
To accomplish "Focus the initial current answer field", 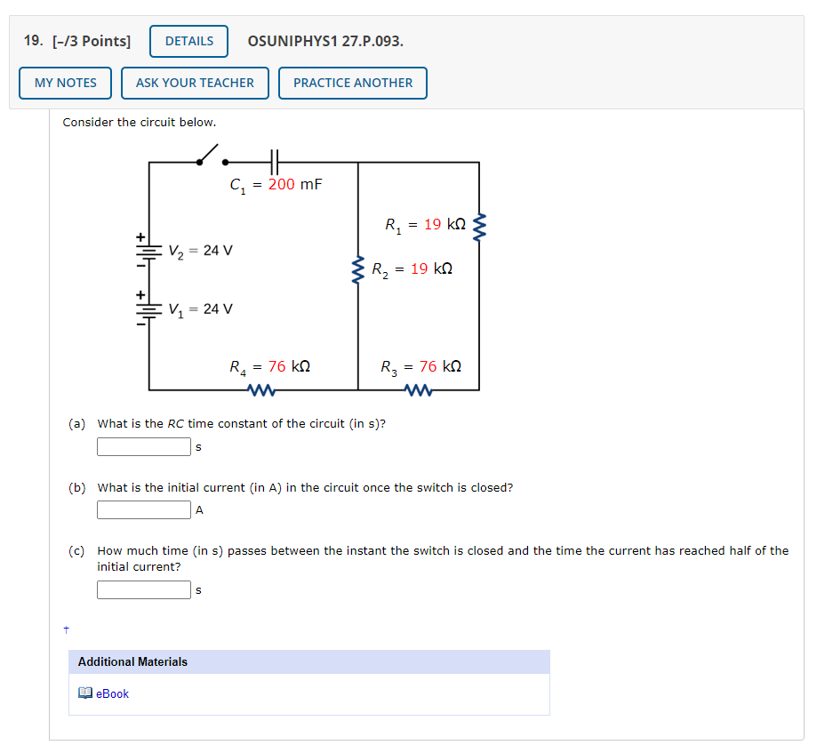I will point(144,509).
